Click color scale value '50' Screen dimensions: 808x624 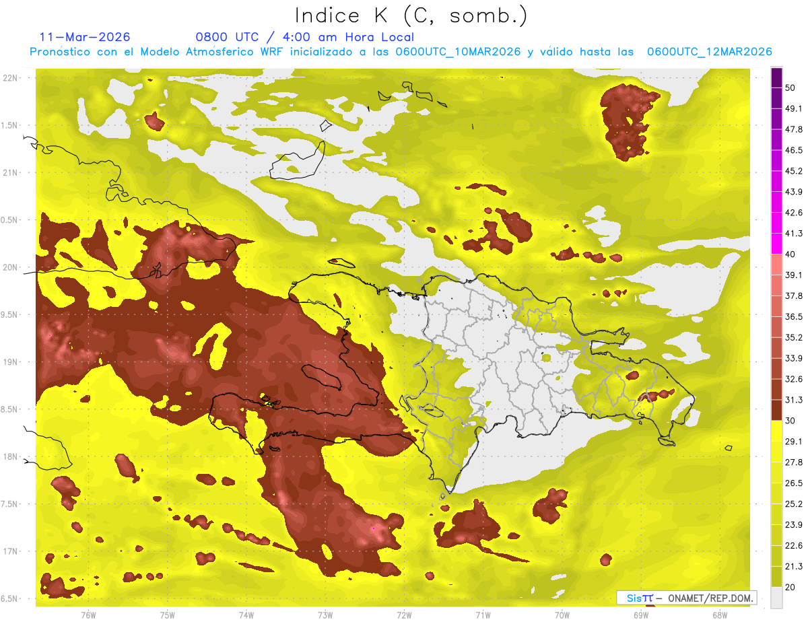(x=790, y=88)
